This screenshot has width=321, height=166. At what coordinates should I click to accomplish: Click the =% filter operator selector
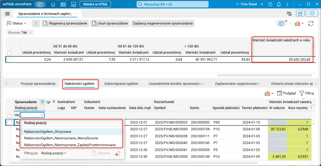coord(16,115)
